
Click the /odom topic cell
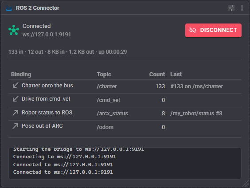[105, 127]
